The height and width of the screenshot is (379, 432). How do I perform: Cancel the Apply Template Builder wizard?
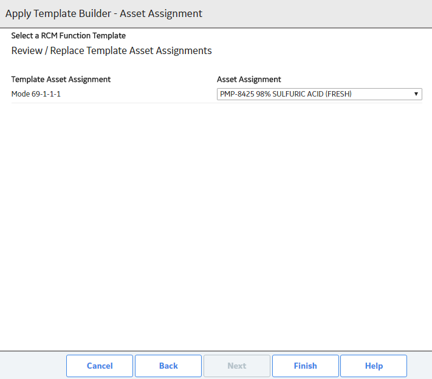pyautogui.click(x=100, y=366)
